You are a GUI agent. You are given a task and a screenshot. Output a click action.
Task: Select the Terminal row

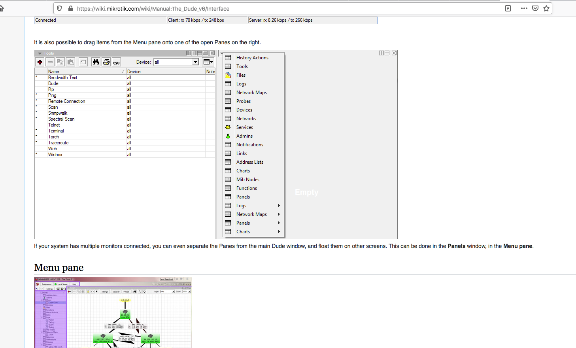pyautogui.click(x=125, y=131)
